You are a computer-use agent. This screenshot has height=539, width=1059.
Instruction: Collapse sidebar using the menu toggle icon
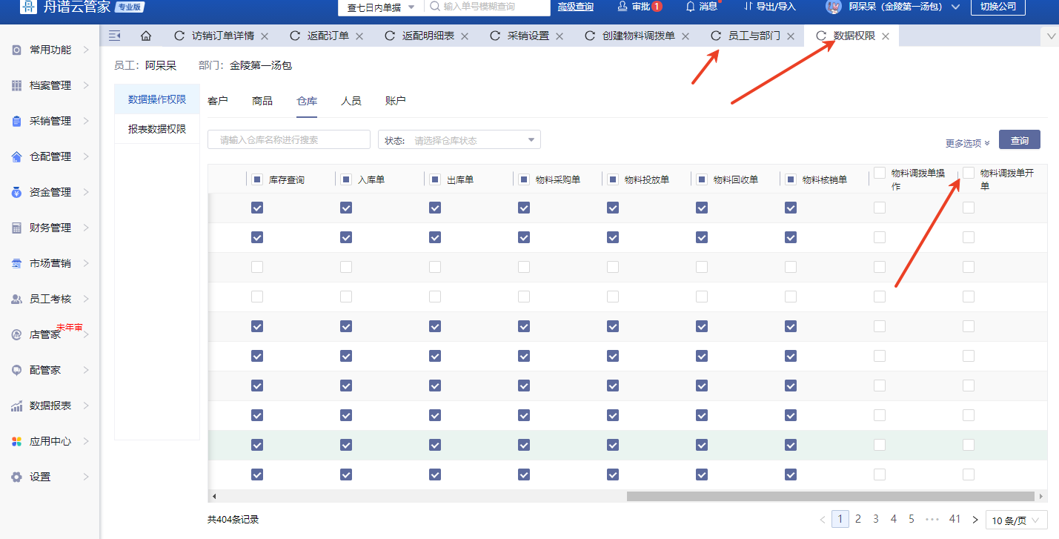tap(114, 36)
